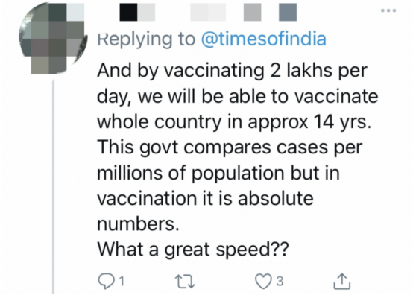Share the tweet using the upload arrow icon
Screen dimensions: 413x295
coord(342,281)
